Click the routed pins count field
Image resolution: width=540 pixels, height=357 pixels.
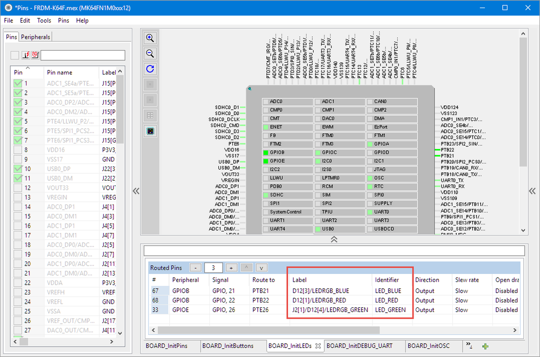[213, 267]
